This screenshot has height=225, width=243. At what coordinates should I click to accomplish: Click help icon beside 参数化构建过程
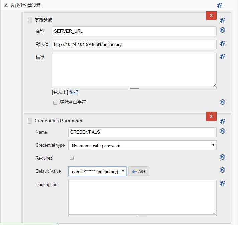[x=220, y=5]
